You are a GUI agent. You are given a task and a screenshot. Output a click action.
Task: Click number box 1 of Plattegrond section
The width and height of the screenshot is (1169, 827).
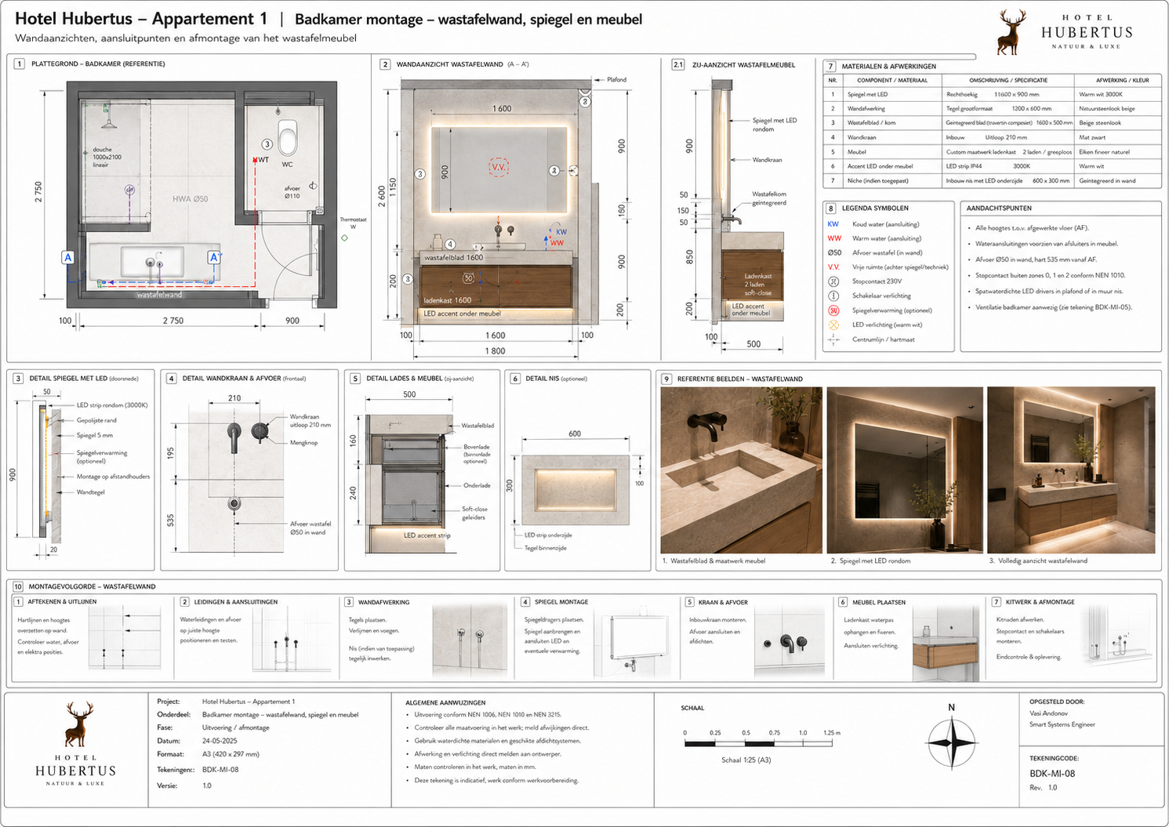(20, 63)
